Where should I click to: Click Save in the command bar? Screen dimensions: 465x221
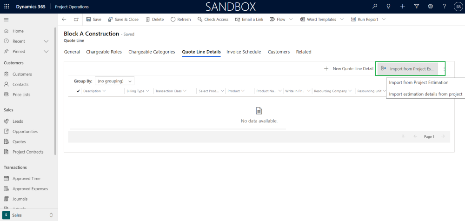point(94,19)
